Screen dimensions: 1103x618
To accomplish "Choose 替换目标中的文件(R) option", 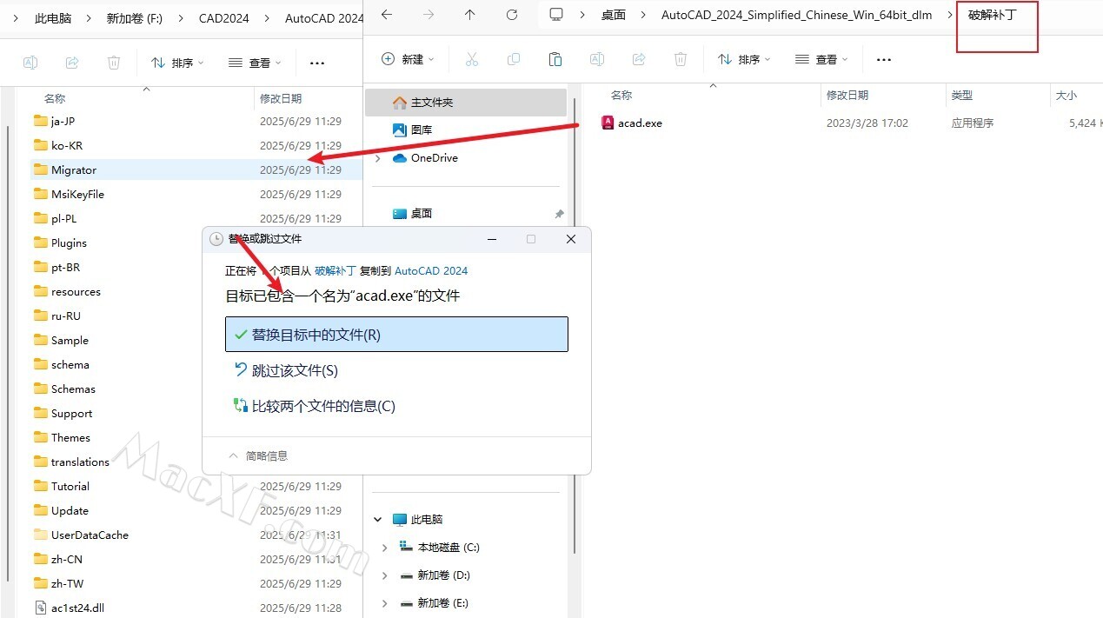I will pos(396,335).
